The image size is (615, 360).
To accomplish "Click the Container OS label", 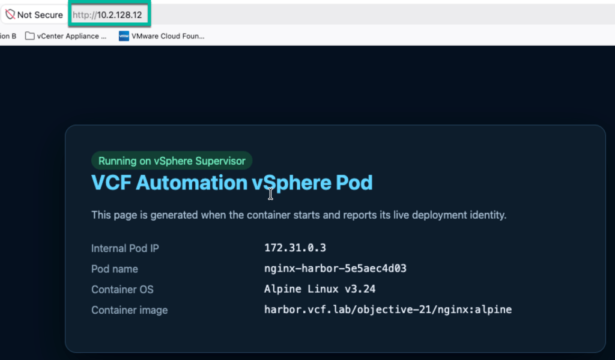I will [x=123, y=289].
